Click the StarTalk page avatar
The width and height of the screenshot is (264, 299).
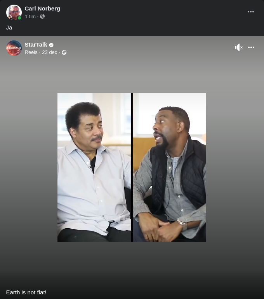(x=14, y=48)
